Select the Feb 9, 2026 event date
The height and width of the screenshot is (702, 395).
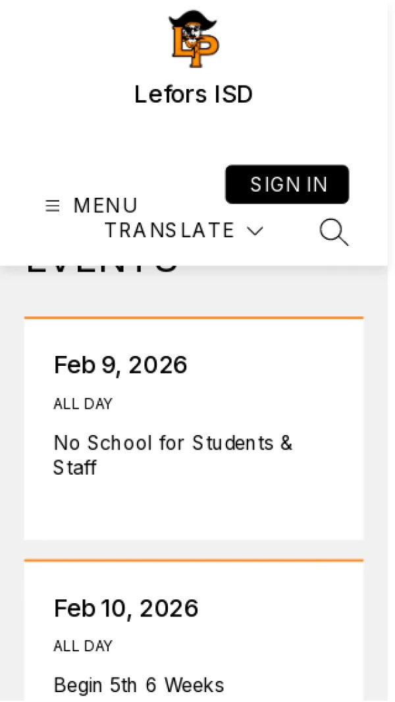click(120, 365)
